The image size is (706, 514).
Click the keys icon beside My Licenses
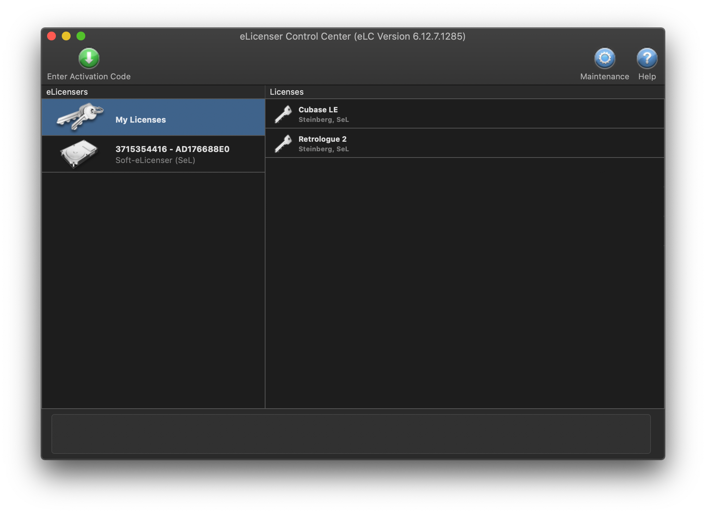click(80, 117)
